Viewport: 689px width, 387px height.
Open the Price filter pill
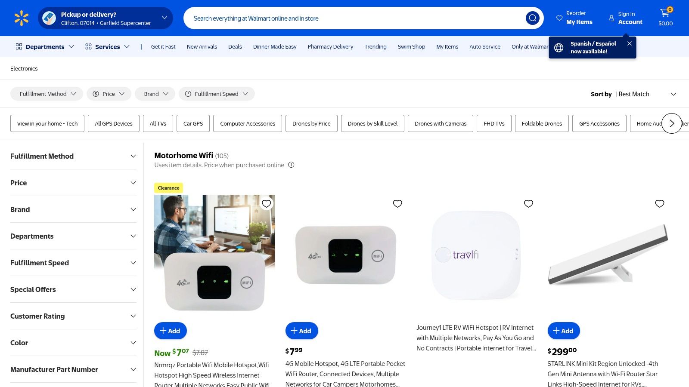click(x=109, y=94)
